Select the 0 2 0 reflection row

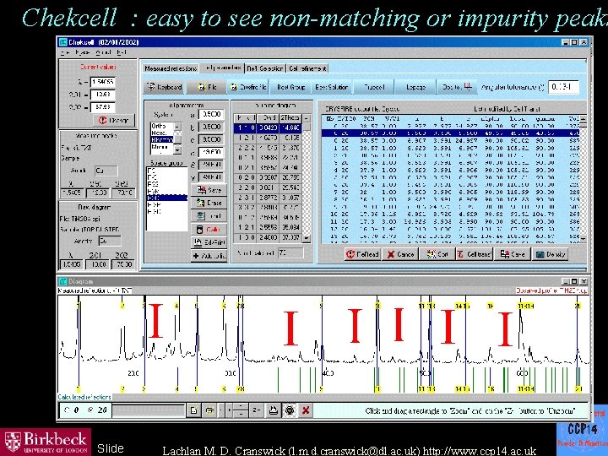click(x=268, y=177)
